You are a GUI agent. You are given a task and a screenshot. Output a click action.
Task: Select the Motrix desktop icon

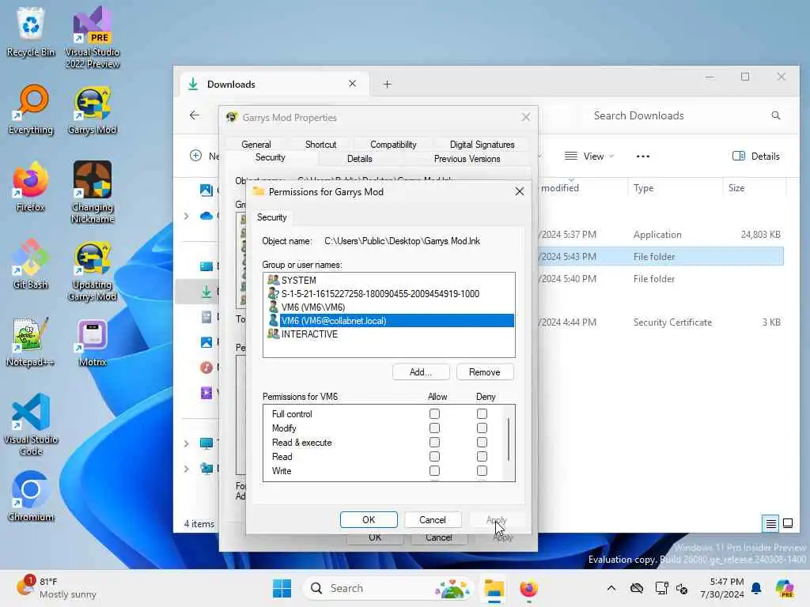(x=93, y=341)
